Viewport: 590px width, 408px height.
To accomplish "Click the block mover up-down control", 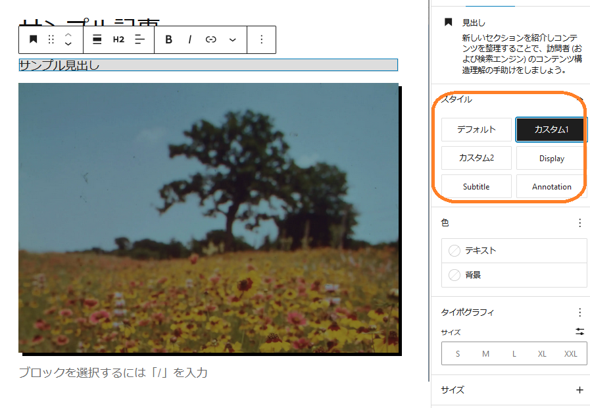I will [67, 39].
